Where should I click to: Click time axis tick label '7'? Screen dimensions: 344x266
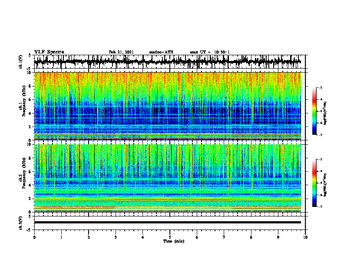coord(224,237)
